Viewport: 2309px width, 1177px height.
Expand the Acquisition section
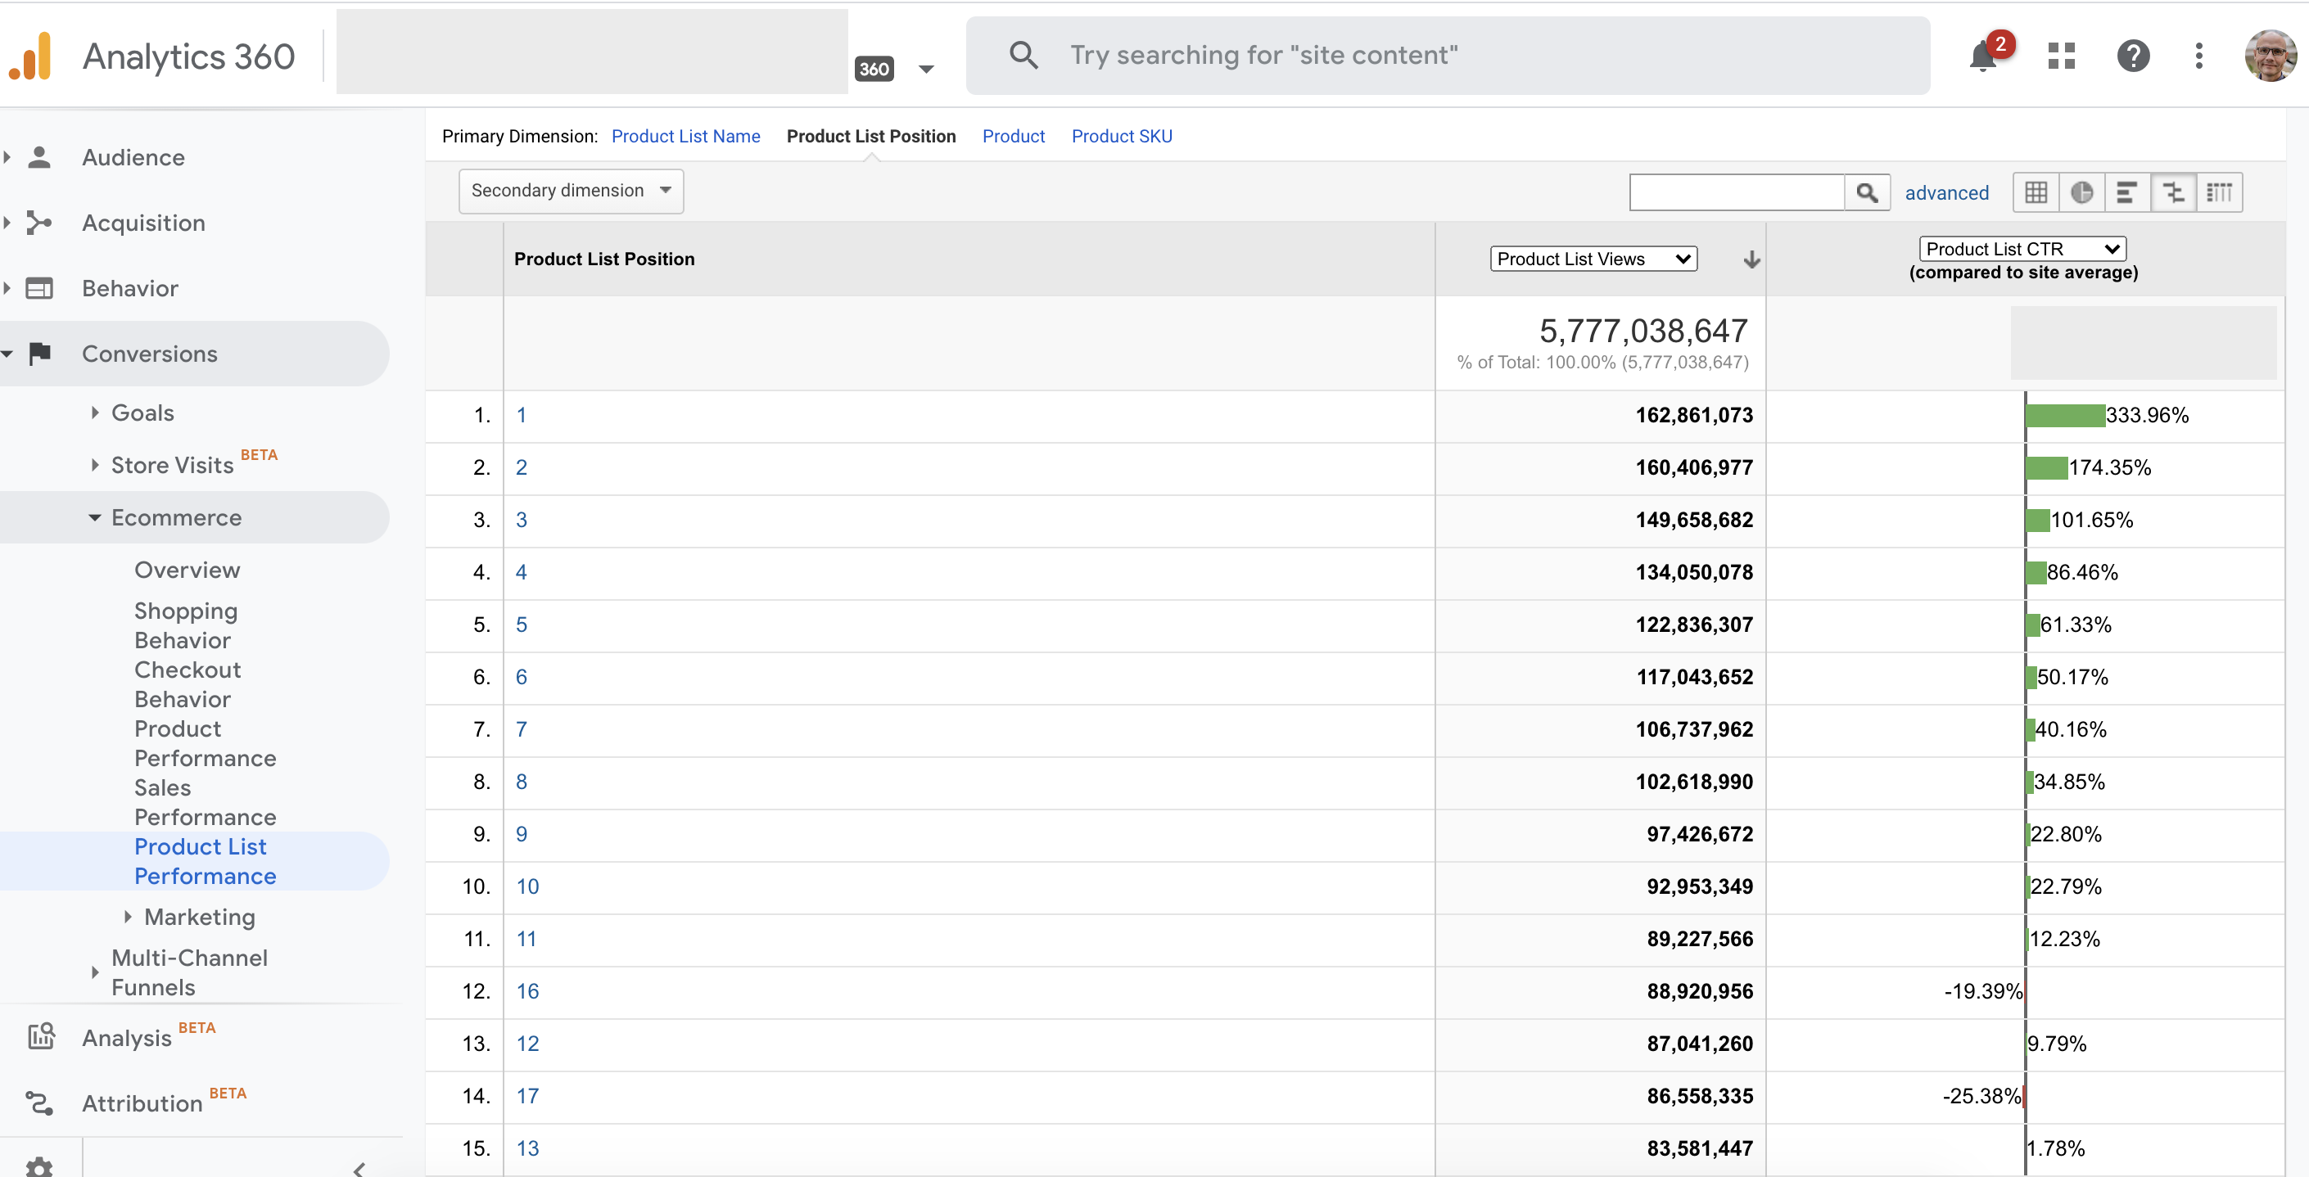(x=8, y=223)
